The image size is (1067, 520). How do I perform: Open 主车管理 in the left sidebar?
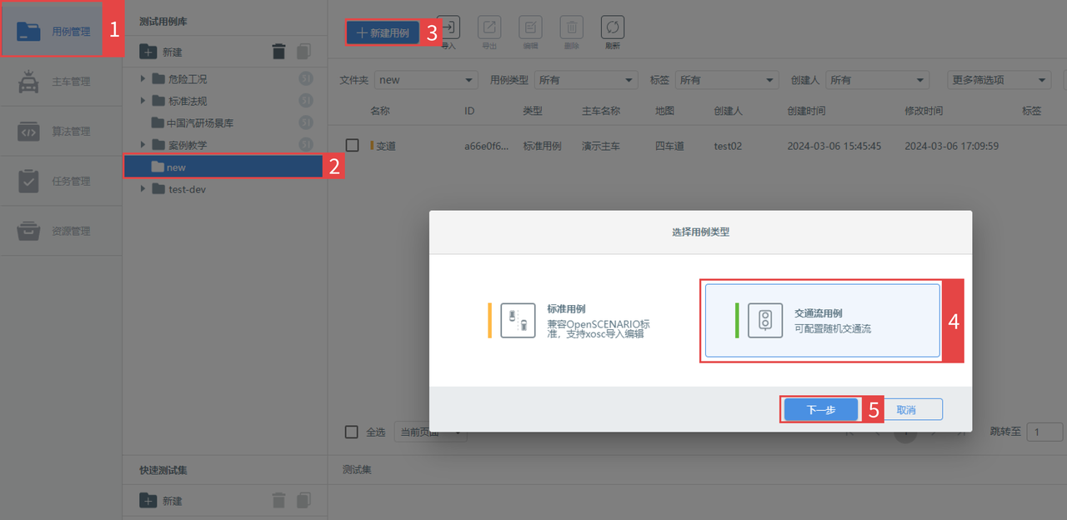62,82
